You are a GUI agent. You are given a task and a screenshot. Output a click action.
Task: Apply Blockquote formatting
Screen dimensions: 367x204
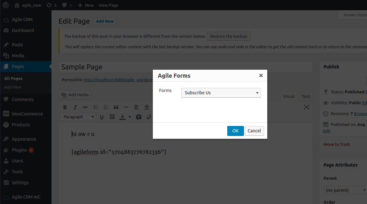pyautogui.click(x=116, y=107)
